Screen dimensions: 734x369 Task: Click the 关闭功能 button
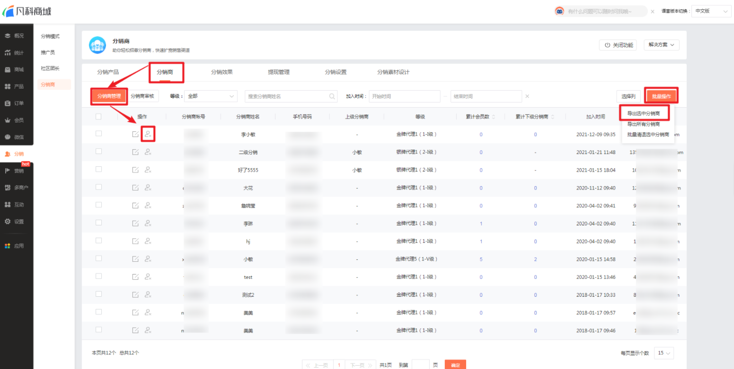click(x=618, y=45)
